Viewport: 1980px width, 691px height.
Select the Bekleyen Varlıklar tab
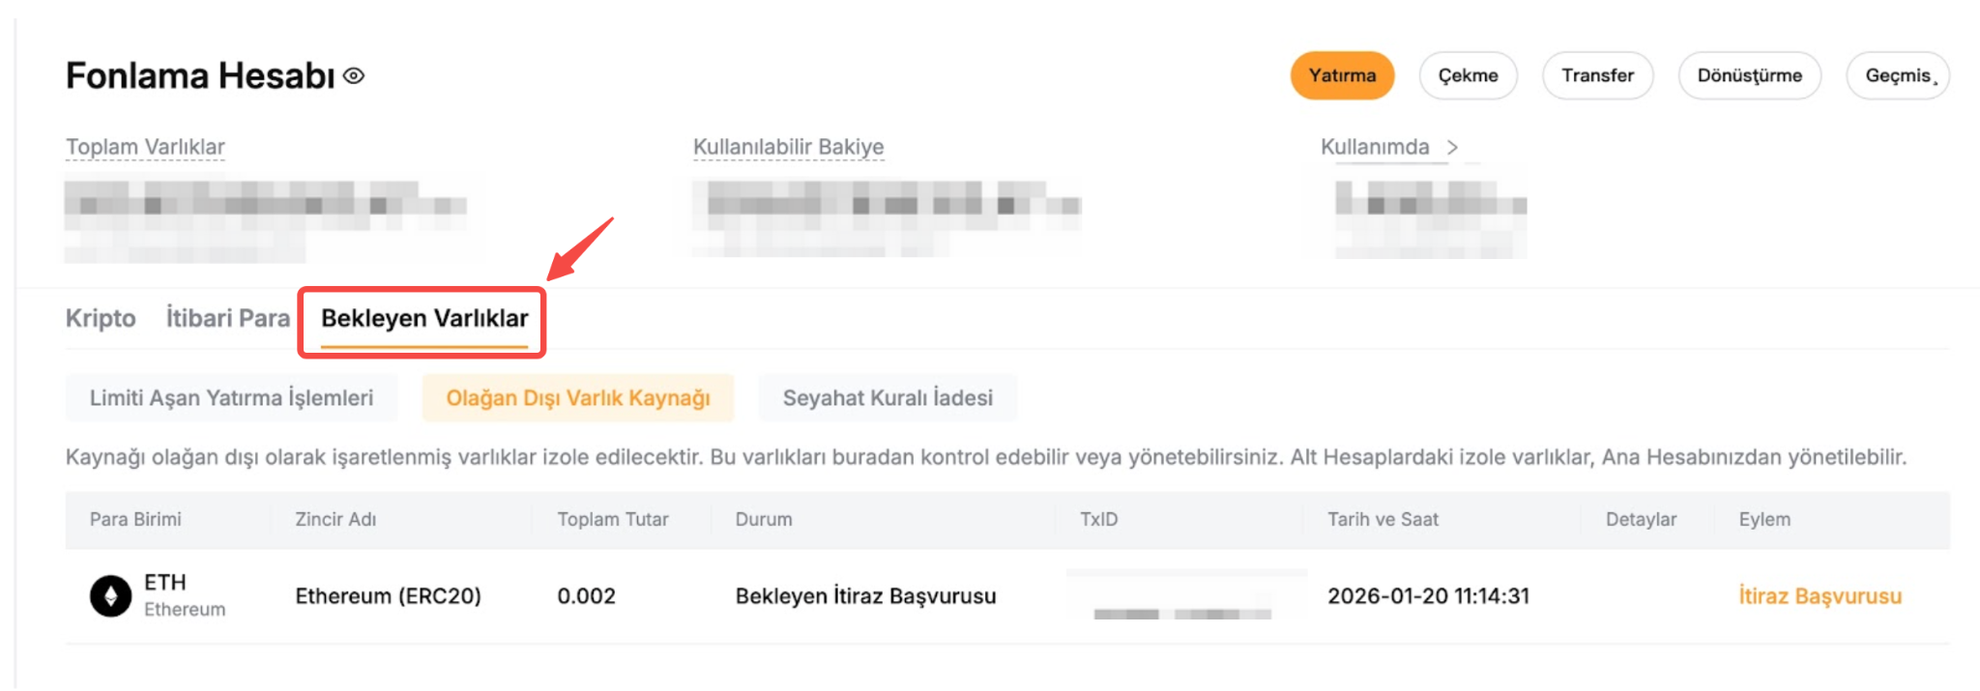coord(424,318)
